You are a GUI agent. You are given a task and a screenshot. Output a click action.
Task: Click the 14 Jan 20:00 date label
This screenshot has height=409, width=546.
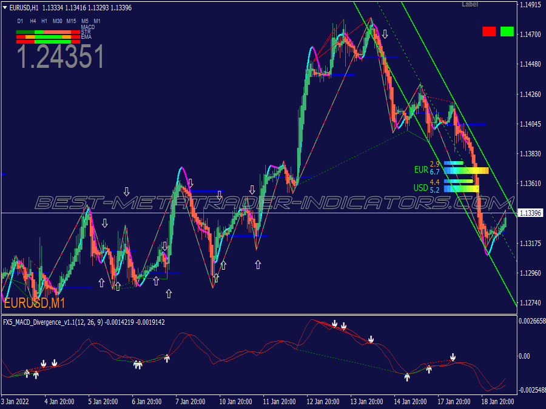click(410, 402)
